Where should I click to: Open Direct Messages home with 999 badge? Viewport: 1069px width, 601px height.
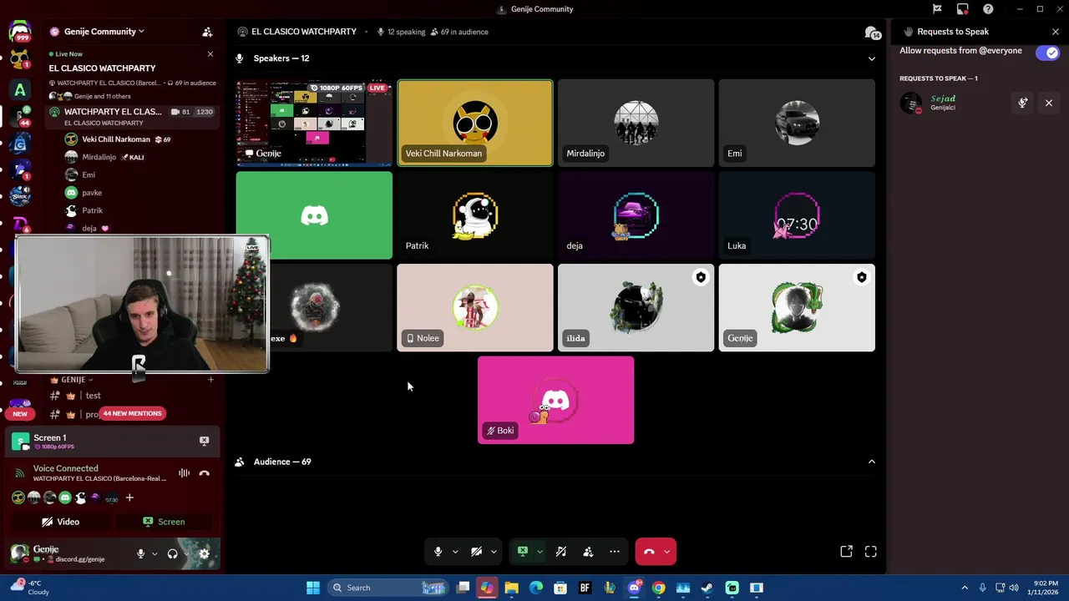20,33
